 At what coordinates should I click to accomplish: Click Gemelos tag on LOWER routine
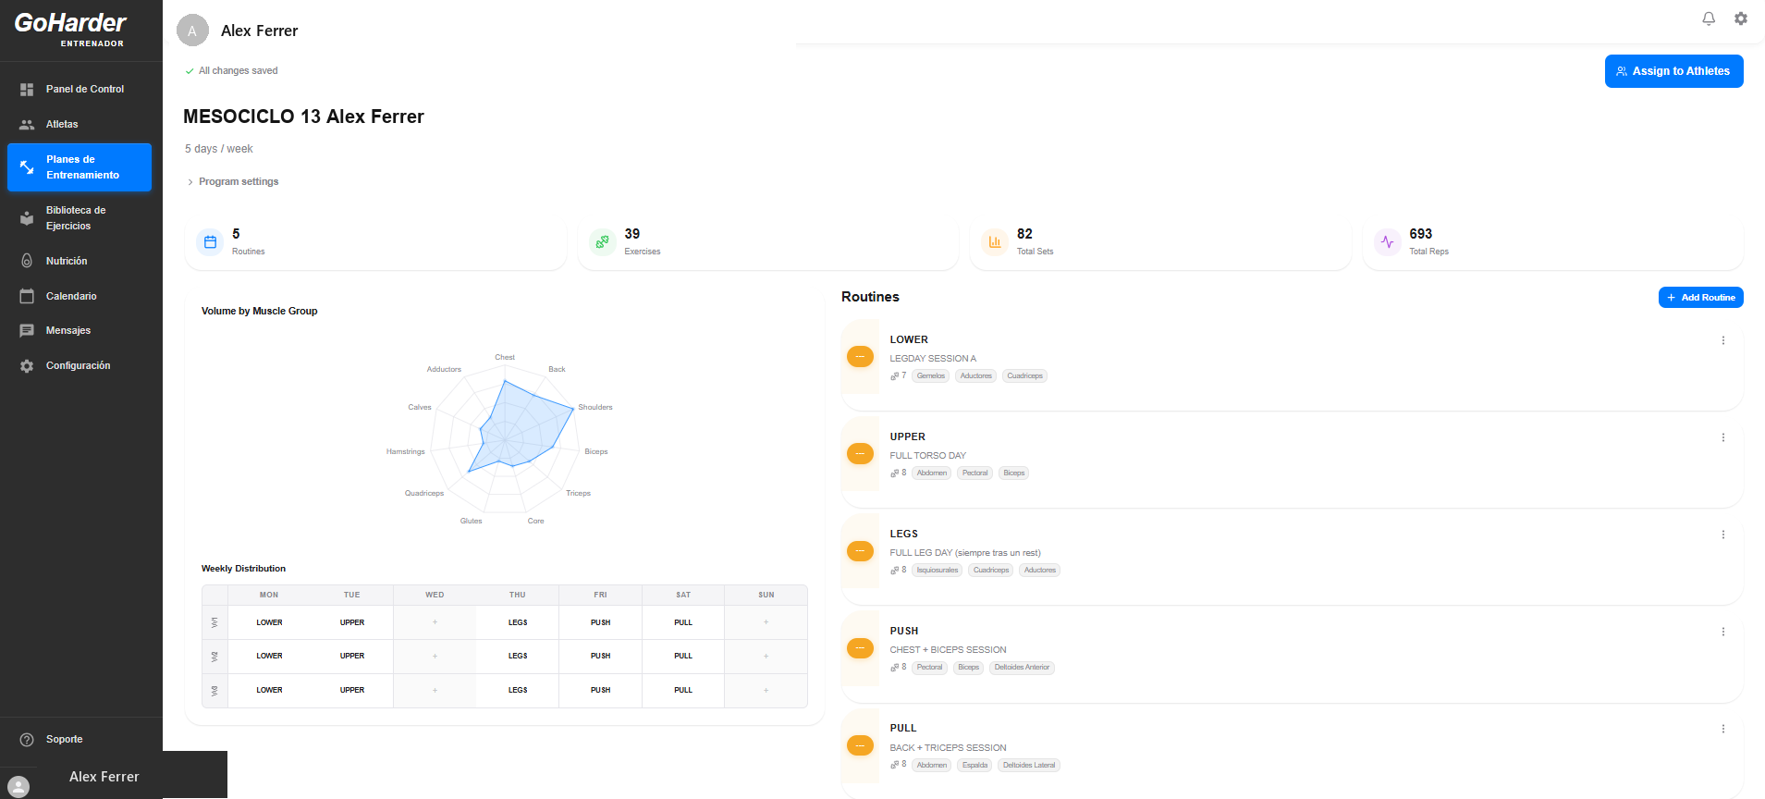[x=931, y=375]
